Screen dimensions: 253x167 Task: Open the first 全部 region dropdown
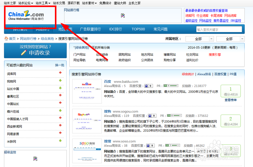(200, 39)
